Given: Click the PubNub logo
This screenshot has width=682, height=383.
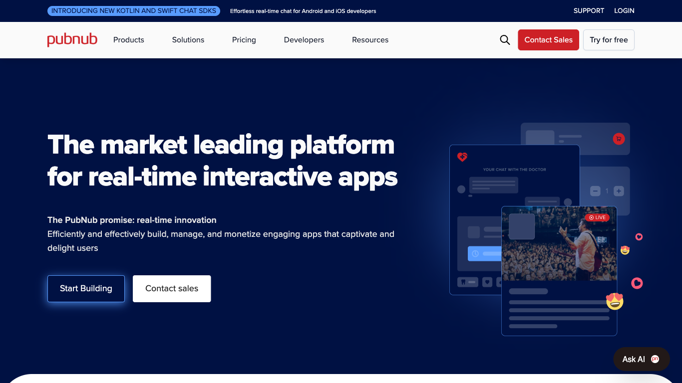Looking at the screenshot, I should tap(72, 40).
